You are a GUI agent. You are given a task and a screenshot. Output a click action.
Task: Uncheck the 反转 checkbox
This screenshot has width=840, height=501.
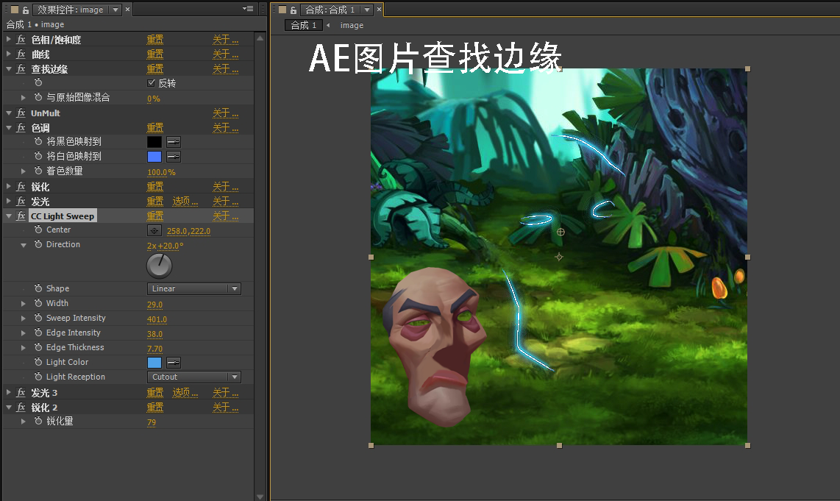(x=151, y=83)
